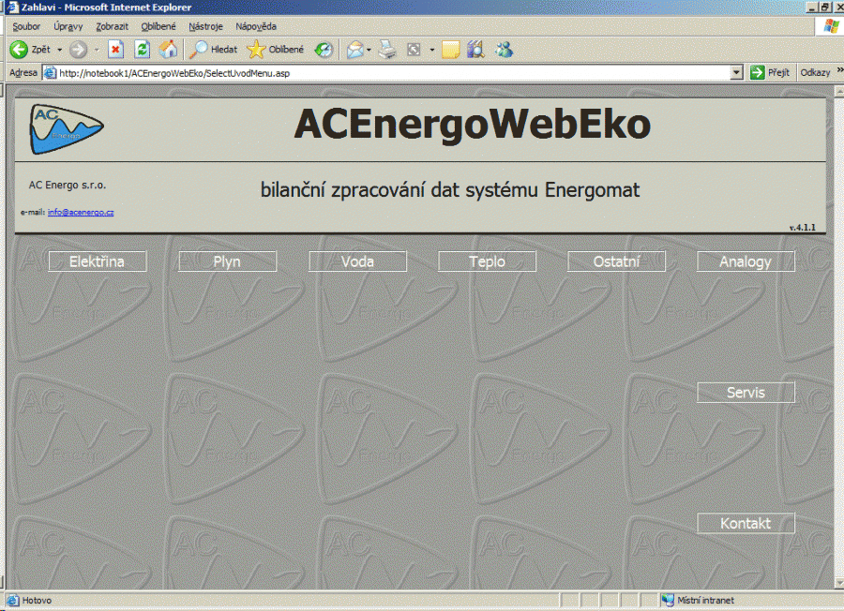Click the Research toolbar icon
Screen dimensions: 844x611
point(475,50)
